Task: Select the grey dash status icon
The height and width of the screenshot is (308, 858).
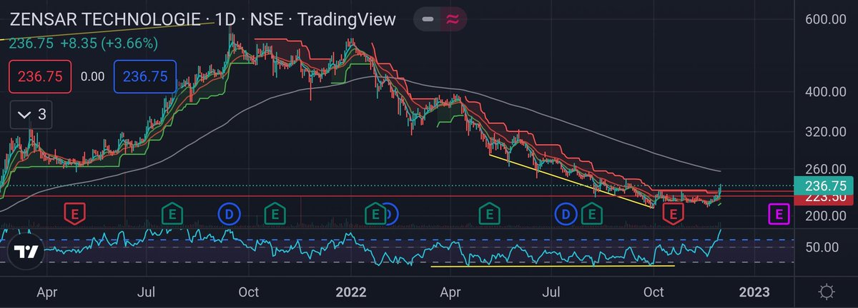Action: (428, 19)
